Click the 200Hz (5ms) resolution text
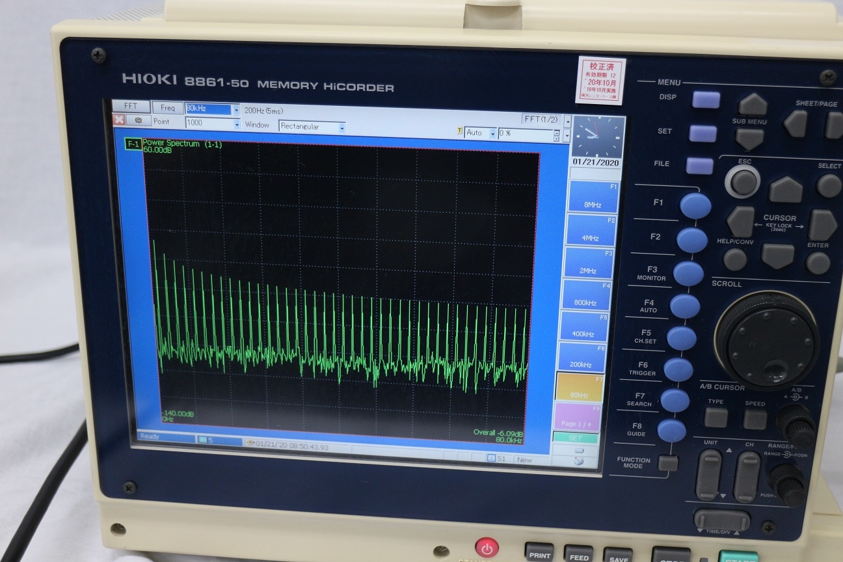Viewport: 843px width, 562px height. click(x=264, y=111)
